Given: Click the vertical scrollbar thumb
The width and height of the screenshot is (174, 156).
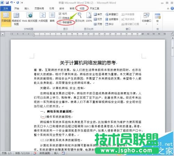Looking at the screenshot, I should tap(173, 48).
